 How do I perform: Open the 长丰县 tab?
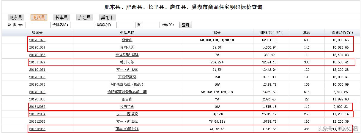[x=62, y=17]
